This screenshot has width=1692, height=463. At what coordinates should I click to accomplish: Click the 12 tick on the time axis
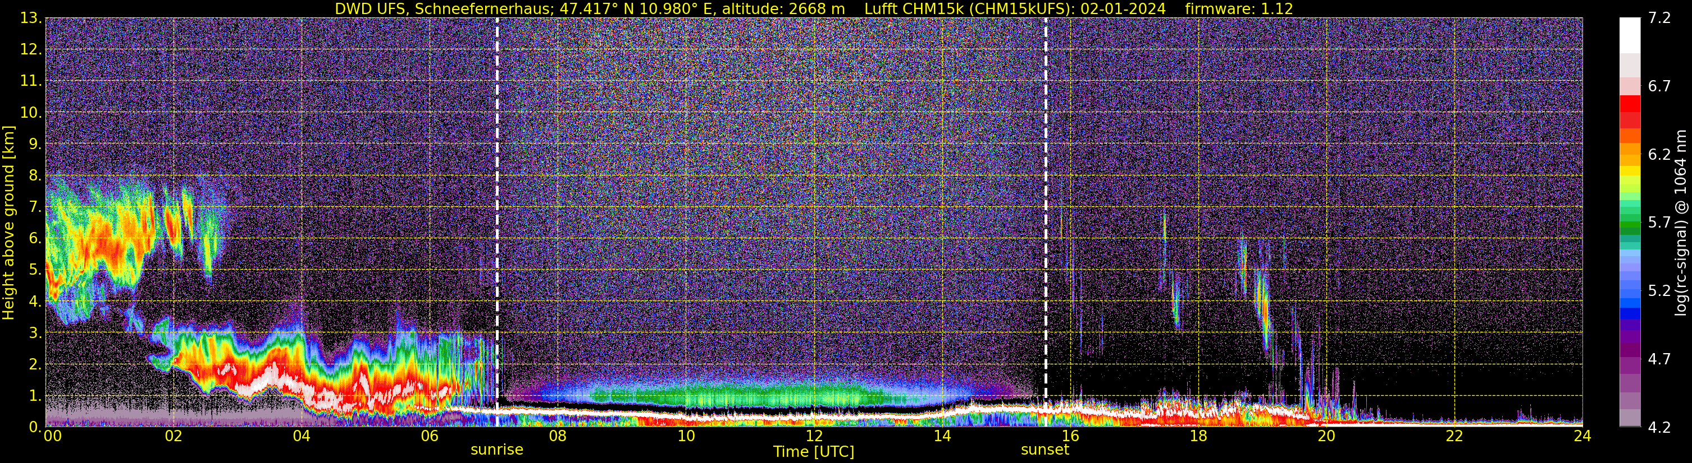pos(814,436)
